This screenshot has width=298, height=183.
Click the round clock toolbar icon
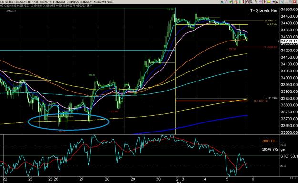click(x=247, y=2)
